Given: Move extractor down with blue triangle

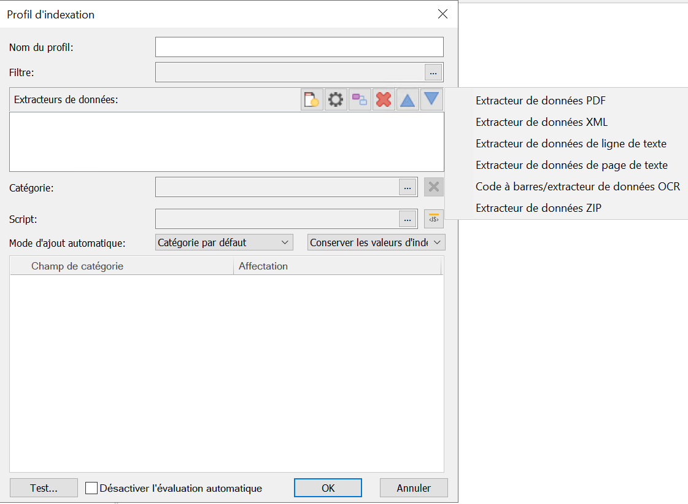Looking at the screenshot, I should pos(431,99).
